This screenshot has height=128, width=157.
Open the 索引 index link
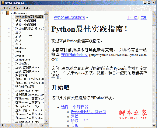(144, 18)
